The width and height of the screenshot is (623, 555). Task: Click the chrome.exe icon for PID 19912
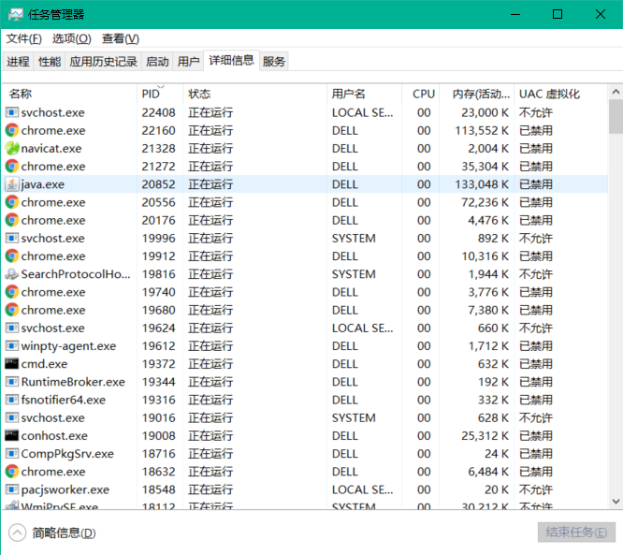pyautogui.click(x=12, y=256)
